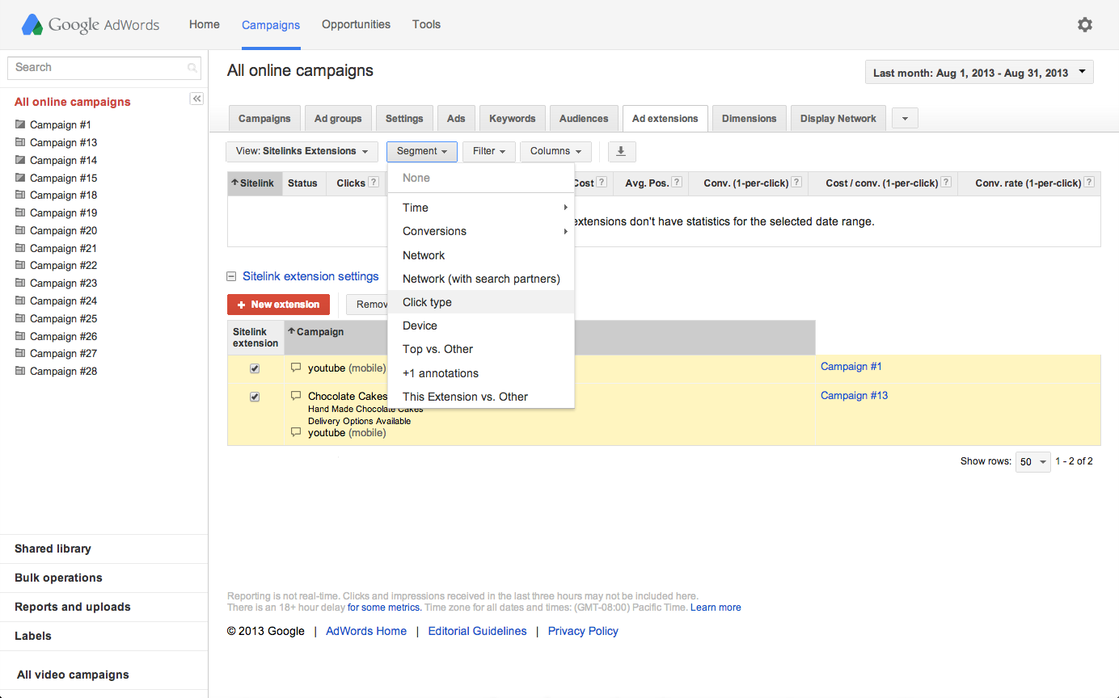Uncheck the sitelink checkbox for Campaign #13

point(255,396)
